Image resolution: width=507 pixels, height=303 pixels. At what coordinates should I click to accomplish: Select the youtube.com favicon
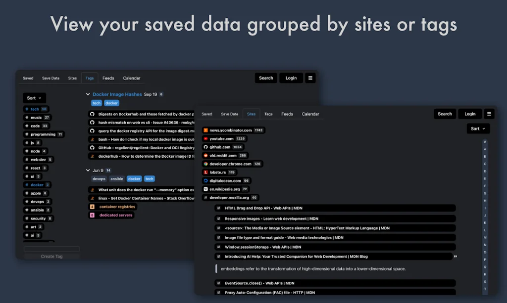click(x=205, y=138)
